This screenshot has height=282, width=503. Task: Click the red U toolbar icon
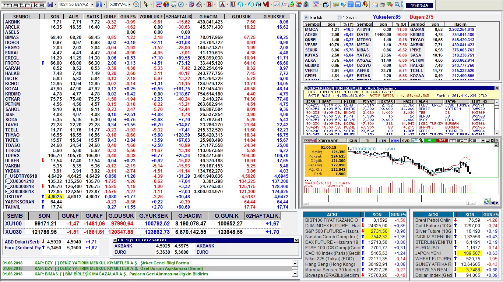[x=233, y=4]
